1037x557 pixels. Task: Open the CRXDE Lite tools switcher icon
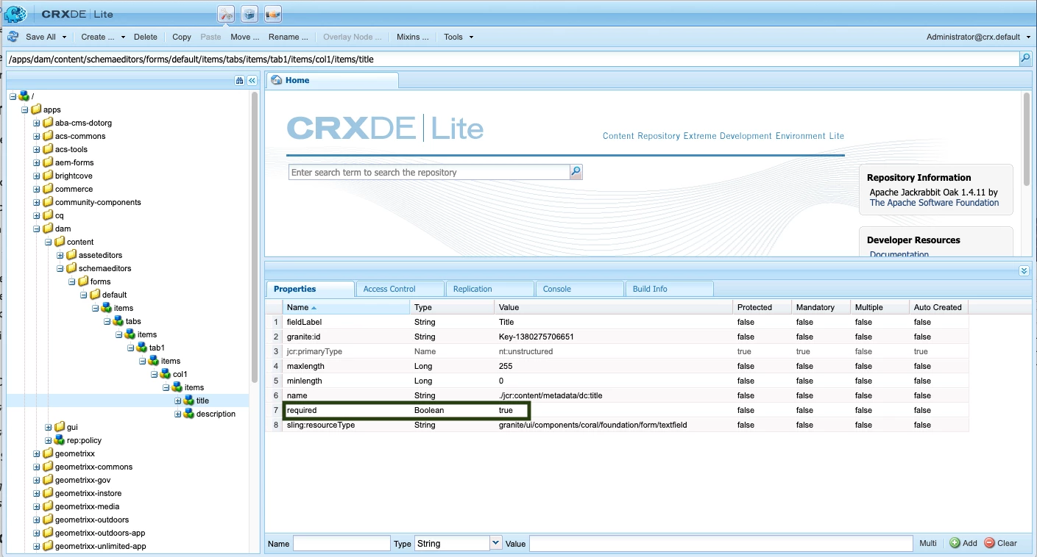coord(226,14)
